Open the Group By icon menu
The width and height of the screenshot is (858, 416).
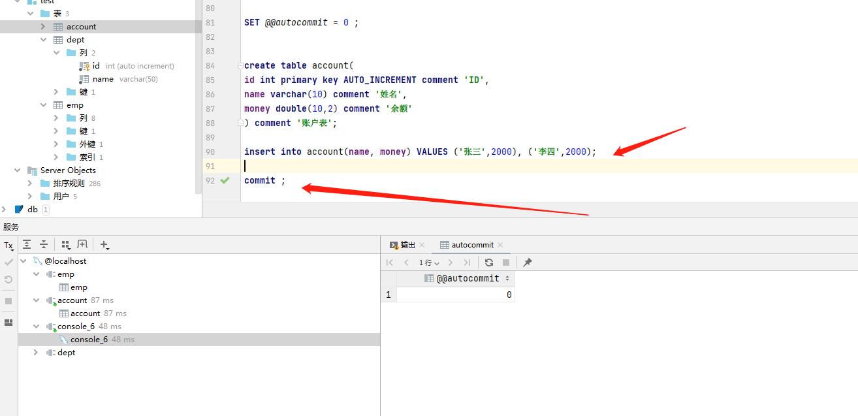tap(65, 244)
